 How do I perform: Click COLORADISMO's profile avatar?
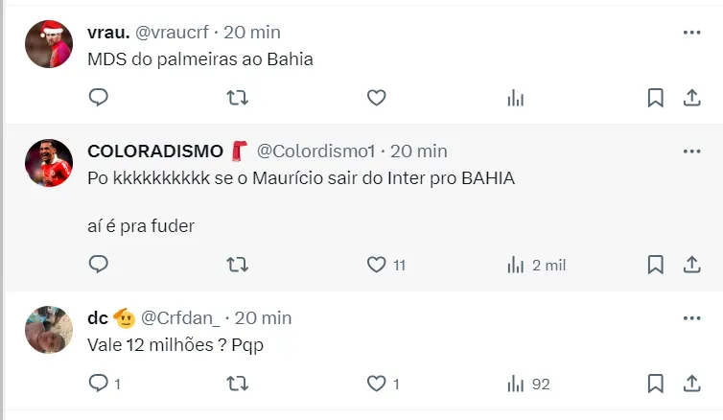tap(49, 162)
